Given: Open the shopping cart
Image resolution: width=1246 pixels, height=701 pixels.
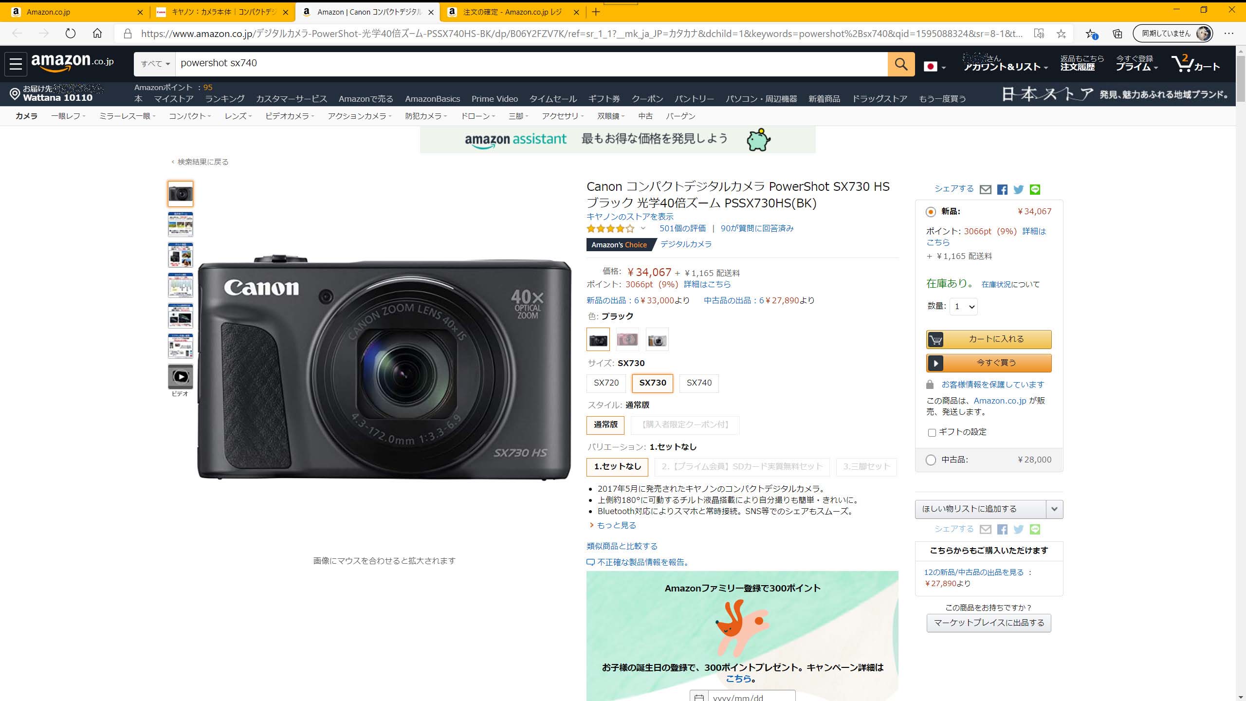Looking at the screenshot, I should [x=1196, y=64].
